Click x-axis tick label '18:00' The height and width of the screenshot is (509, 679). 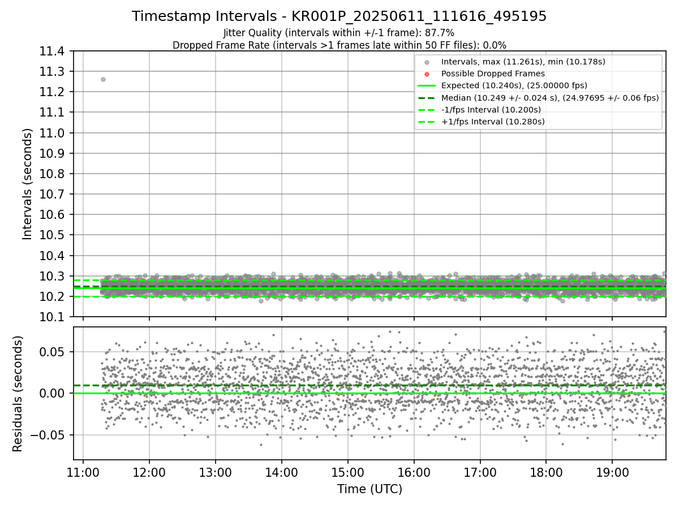[x=546, y=472]
